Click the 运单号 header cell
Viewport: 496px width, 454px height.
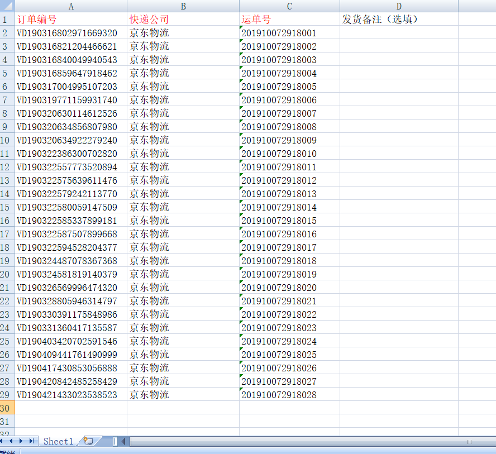pos(289,20)
